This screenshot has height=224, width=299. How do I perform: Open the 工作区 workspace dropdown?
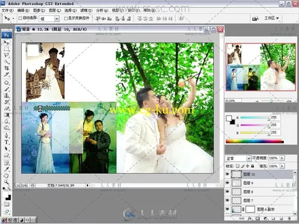coord(272,18)
